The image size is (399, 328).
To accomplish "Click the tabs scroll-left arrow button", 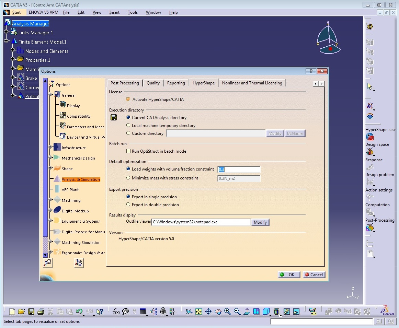I will pos(316,84).
